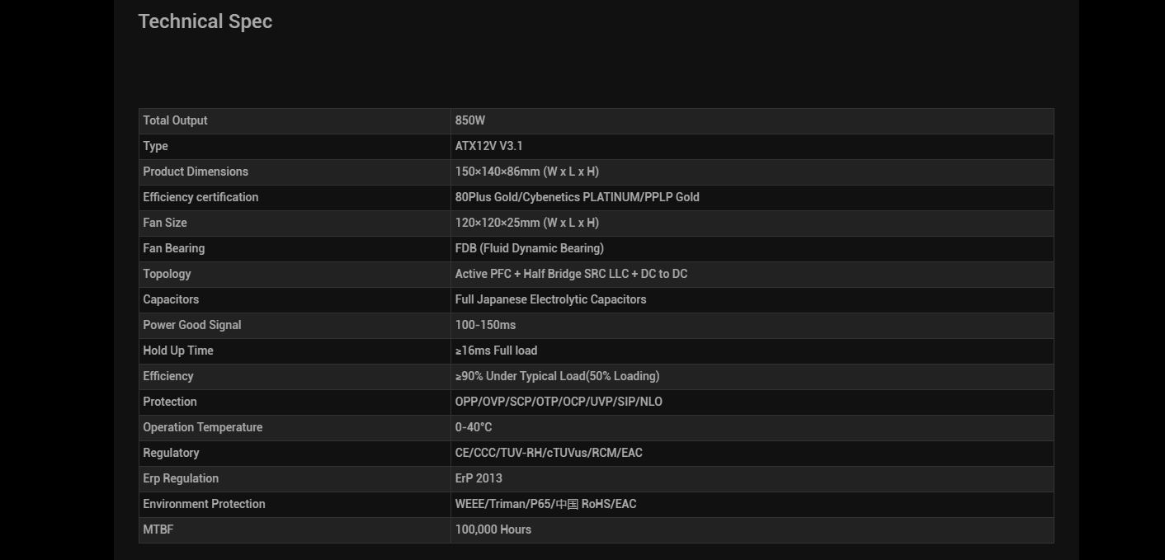Select the '100-150ms' value

(486, 325)
